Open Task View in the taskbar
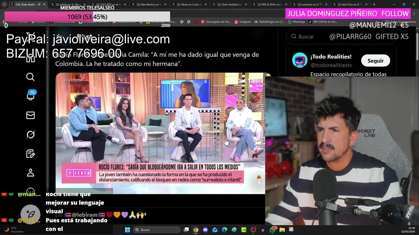 (186, 230)
